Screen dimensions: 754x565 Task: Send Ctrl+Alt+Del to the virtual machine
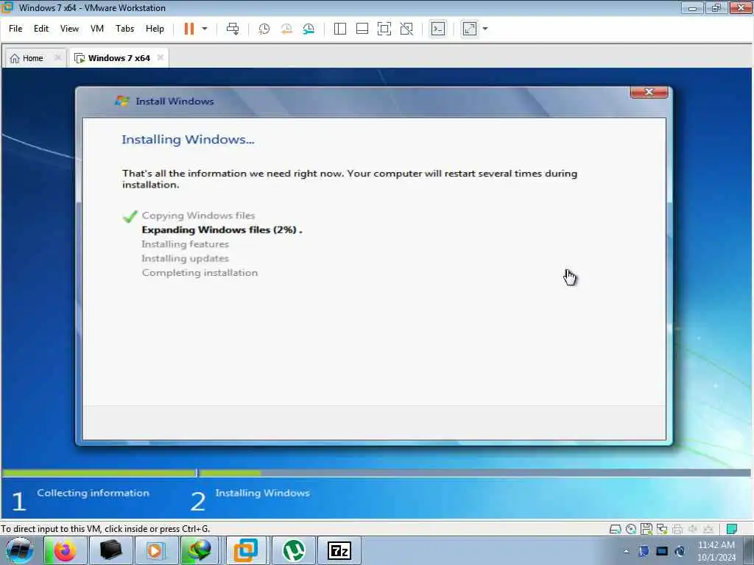[x=233, y=29]
